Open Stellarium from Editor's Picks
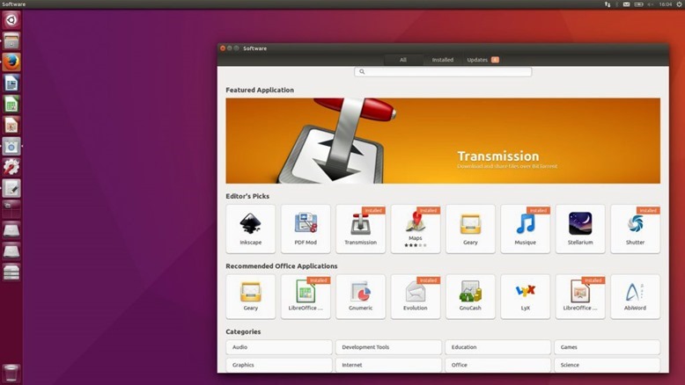Screen dimensions: 685x385 pyautogui.click(x=580, y=229)
